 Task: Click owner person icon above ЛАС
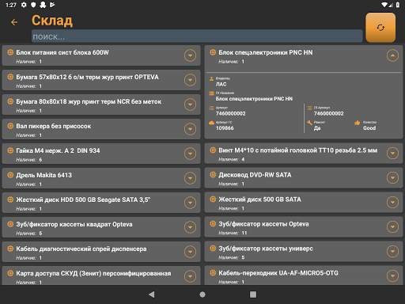click(211, 78)
